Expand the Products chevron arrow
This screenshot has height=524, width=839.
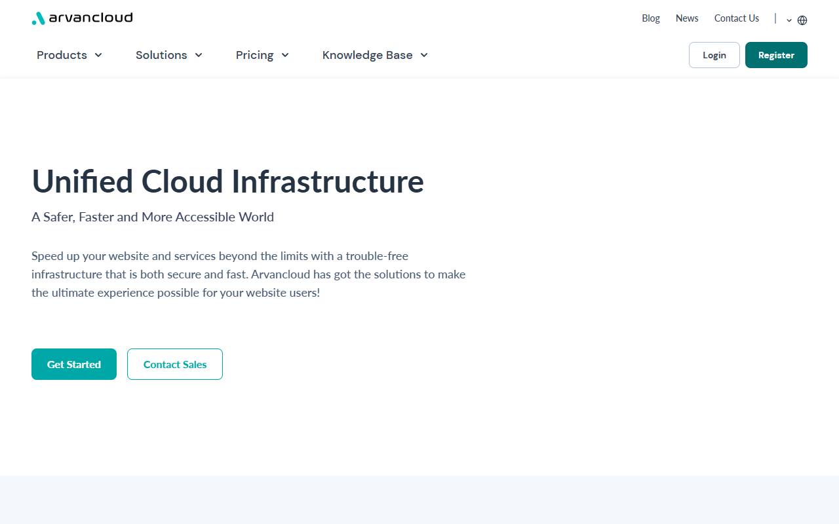point(98,55)
